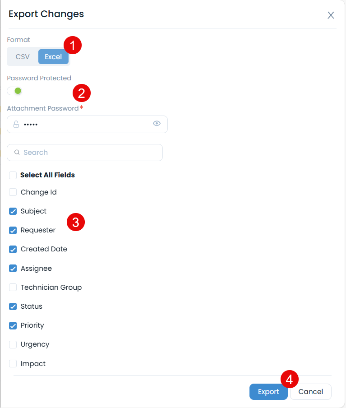346x408 pixels.
Task: Click the lock icon in password field
Action: click(x=16, y=124)
